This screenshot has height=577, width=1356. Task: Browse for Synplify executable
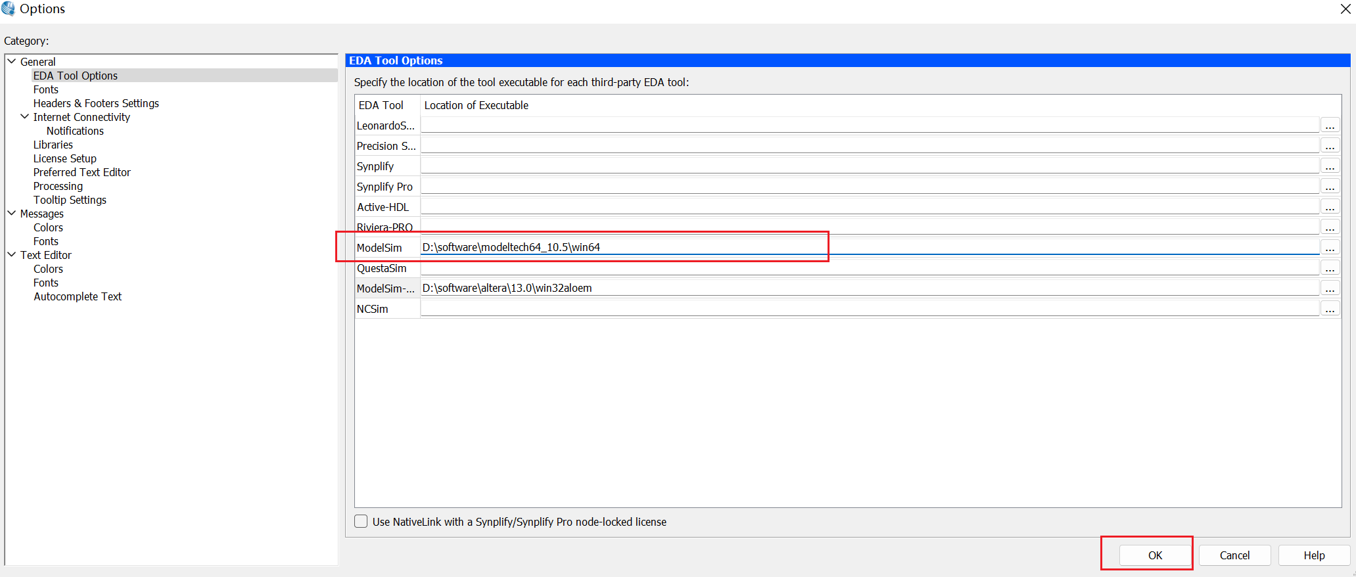coord(1330,166)
